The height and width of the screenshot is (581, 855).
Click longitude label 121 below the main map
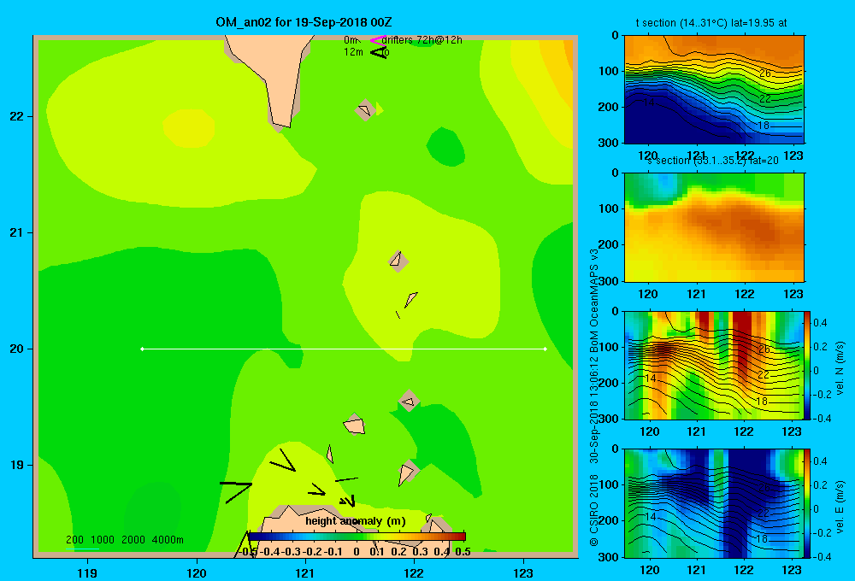[x=305, y=573]
